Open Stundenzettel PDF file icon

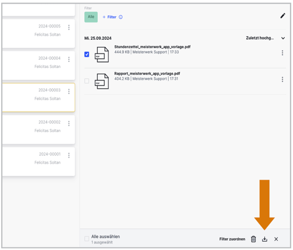102,55
